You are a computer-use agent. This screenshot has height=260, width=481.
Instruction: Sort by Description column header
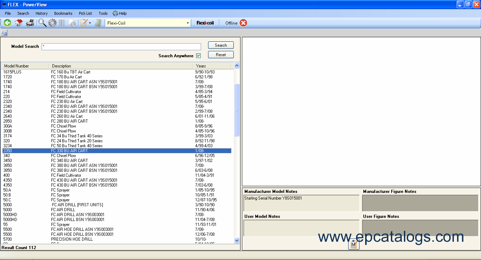[x=120, y=66]
